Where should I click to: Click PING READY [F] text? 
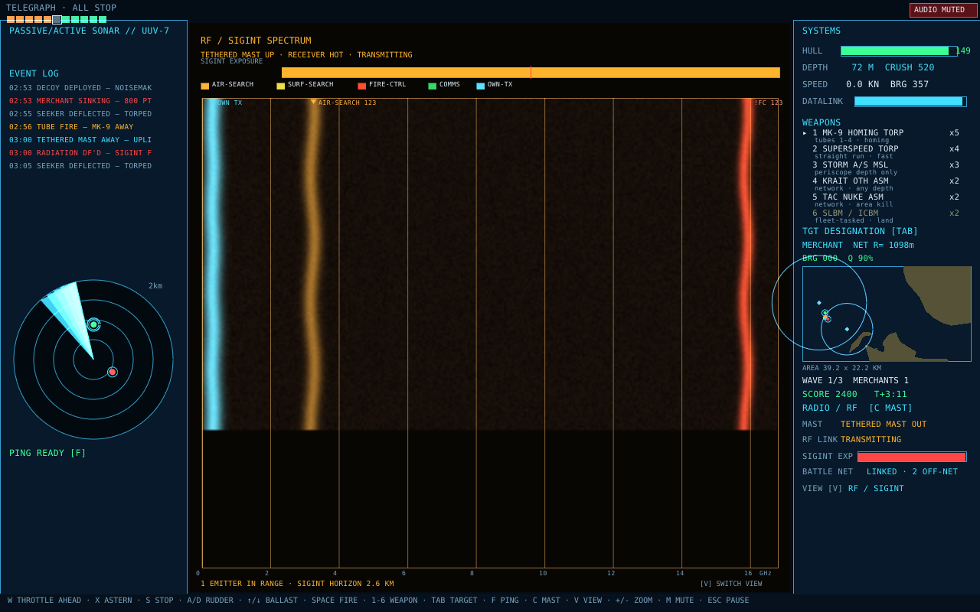pyautogui.click(x=47, y=453)
